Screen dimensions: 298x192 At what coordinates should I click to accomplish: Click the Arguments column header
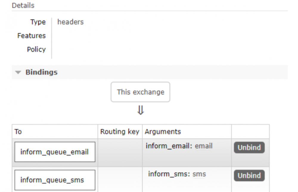pyautogui.click(x=163, y=131)
